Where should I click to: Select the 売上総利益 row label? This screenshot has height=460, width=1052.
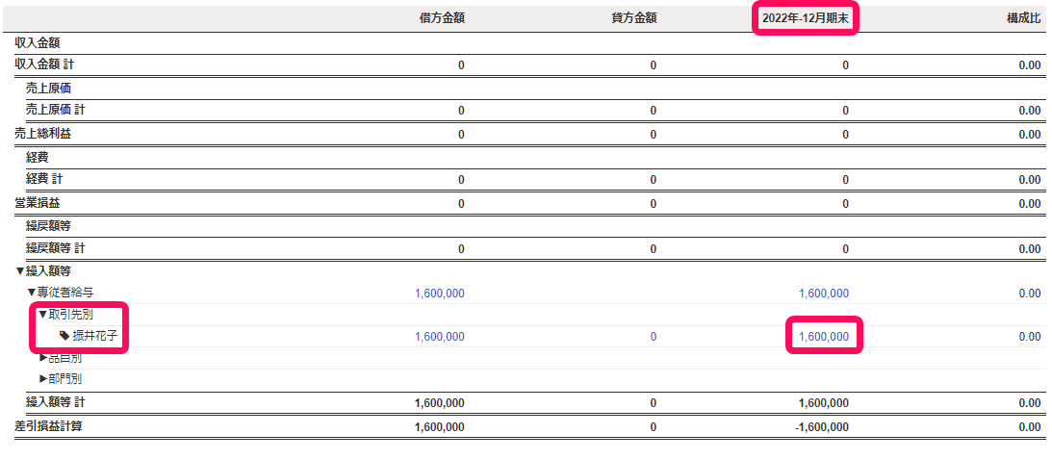pos(43,134)
